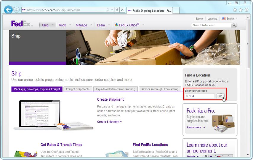Open a new blank browser tab

click(x=176, y=11)
